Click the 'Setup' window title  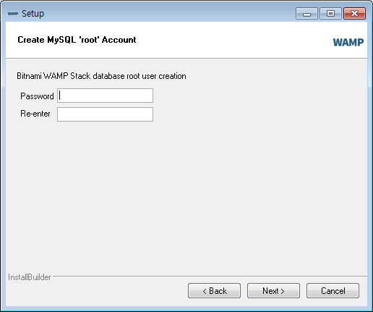click(33, 14)
